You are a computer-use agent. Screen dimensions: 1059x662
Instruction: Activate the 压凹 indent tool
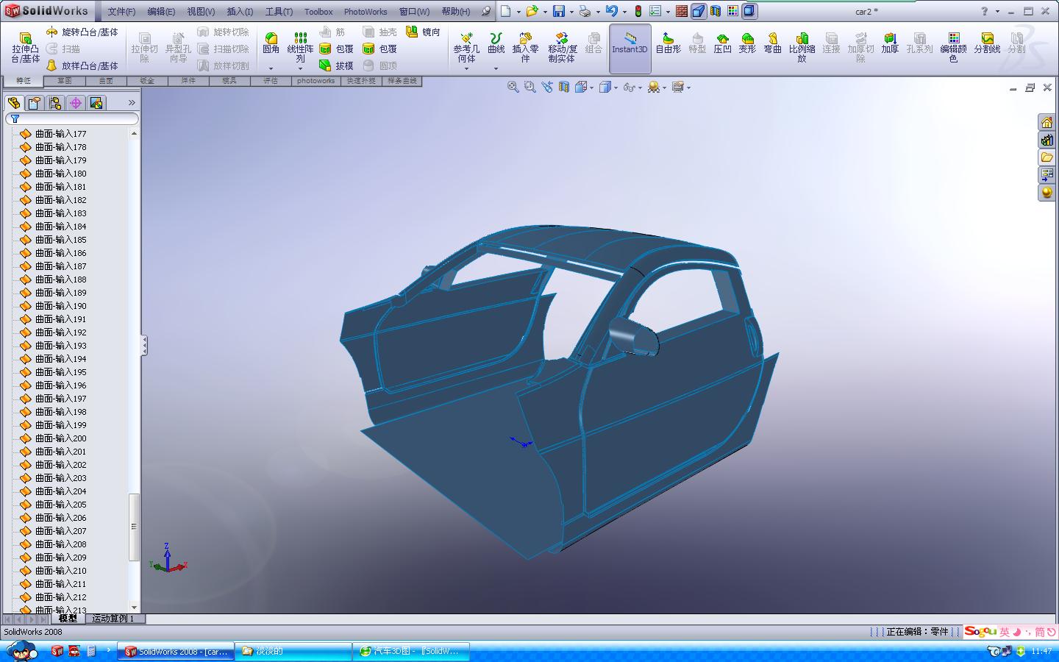(722, 43)
